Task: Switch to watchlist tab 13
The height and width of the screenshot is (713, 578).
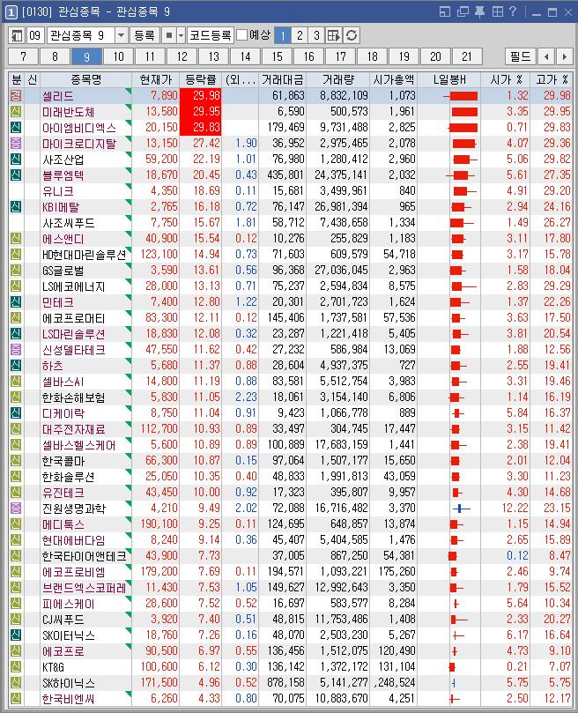Action: 214,56
